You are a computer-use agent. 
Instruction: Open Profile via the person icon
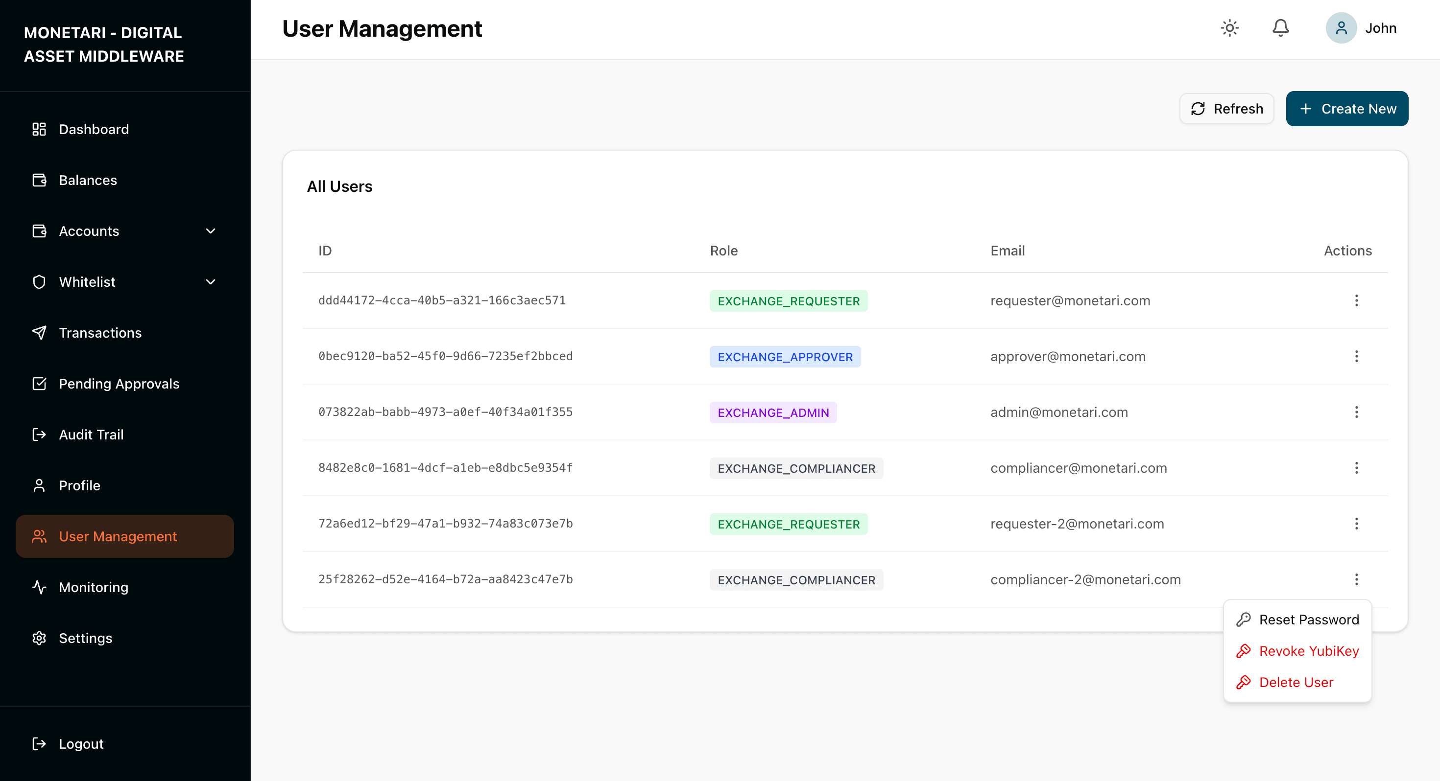(39, 485)
